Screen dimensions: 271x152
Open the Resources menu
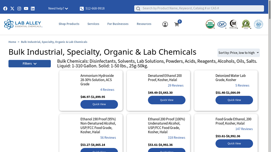pos(144,24)
